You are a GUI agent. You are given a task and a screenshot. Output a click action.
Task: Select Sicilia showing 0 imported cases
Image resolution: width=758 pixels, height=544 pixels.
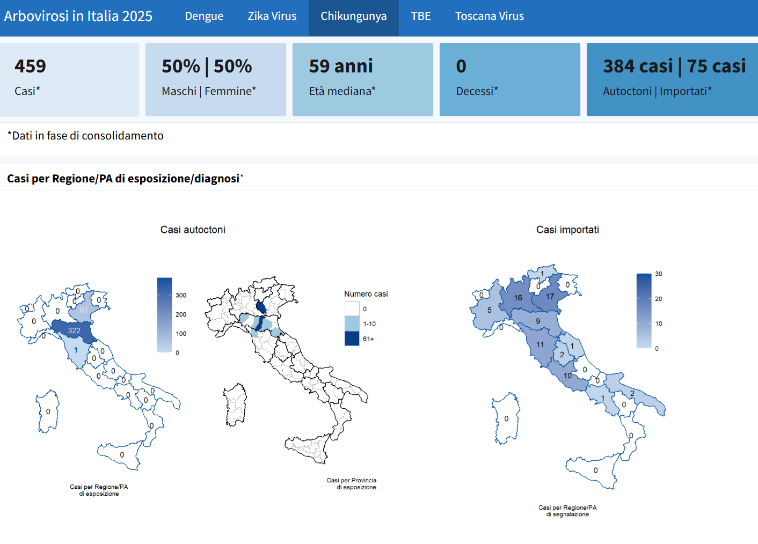click(595, 469)
